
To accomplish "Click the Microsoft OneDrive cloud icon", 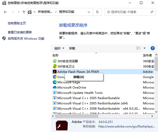I will (55, 87).
